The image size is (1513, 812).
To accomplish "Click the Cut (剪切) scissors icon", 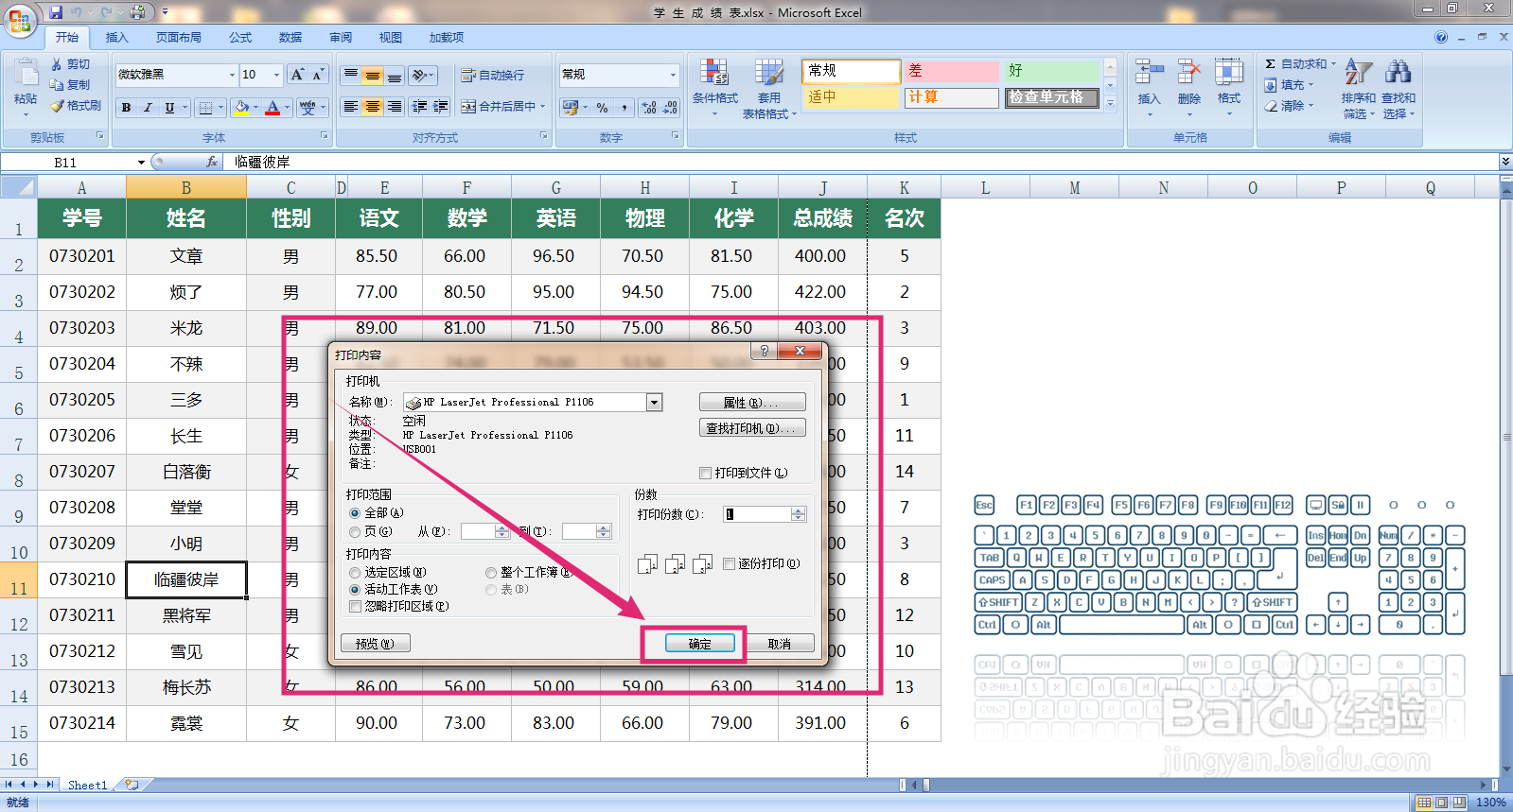I will [57, 63].
